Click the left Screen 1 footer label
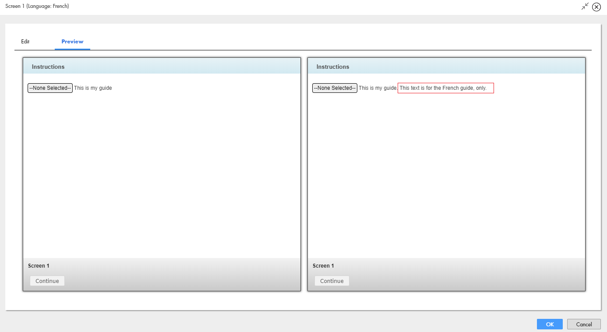 (39, 266)
